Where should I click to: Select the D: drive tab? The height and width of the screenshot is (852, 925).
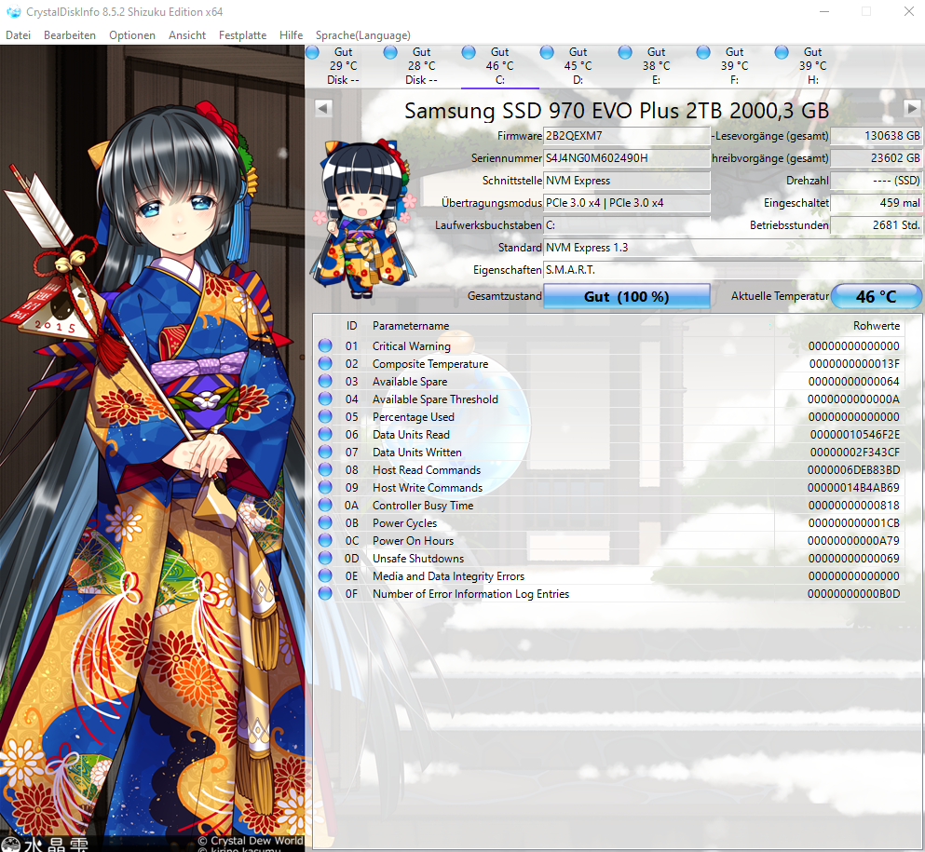(578, 66)
